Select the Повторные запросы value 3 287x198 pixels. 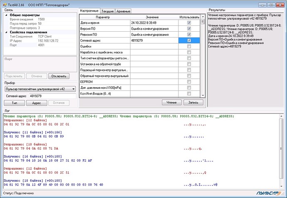point(39,28)
